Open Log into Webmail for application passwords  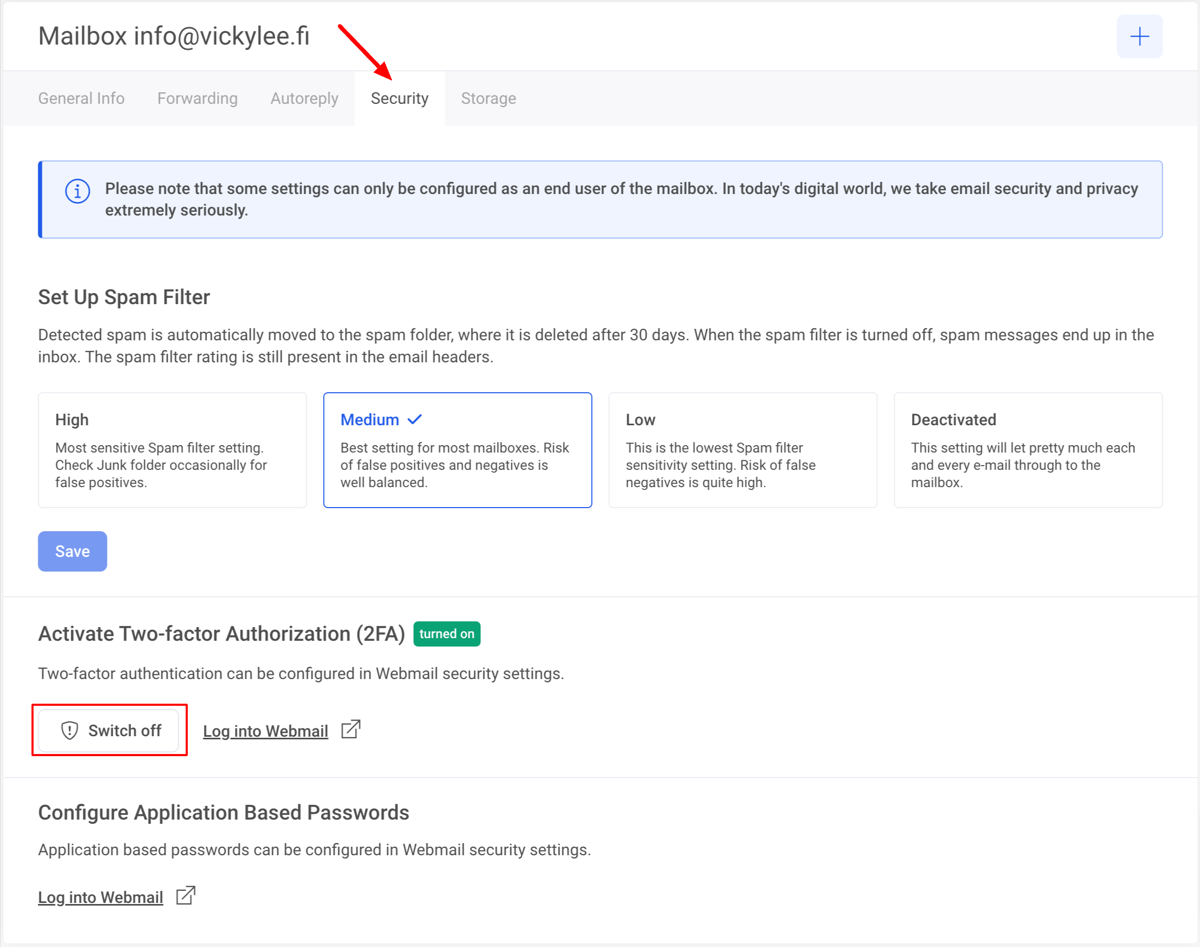point(100,897)
